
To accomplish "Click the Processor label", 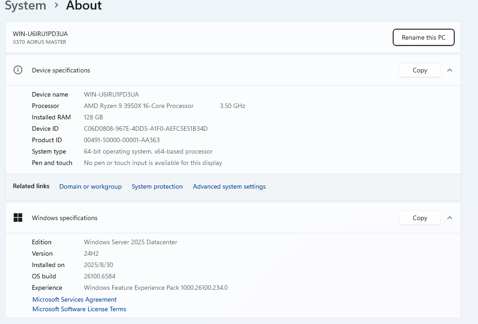I will (x=46, y=106).
